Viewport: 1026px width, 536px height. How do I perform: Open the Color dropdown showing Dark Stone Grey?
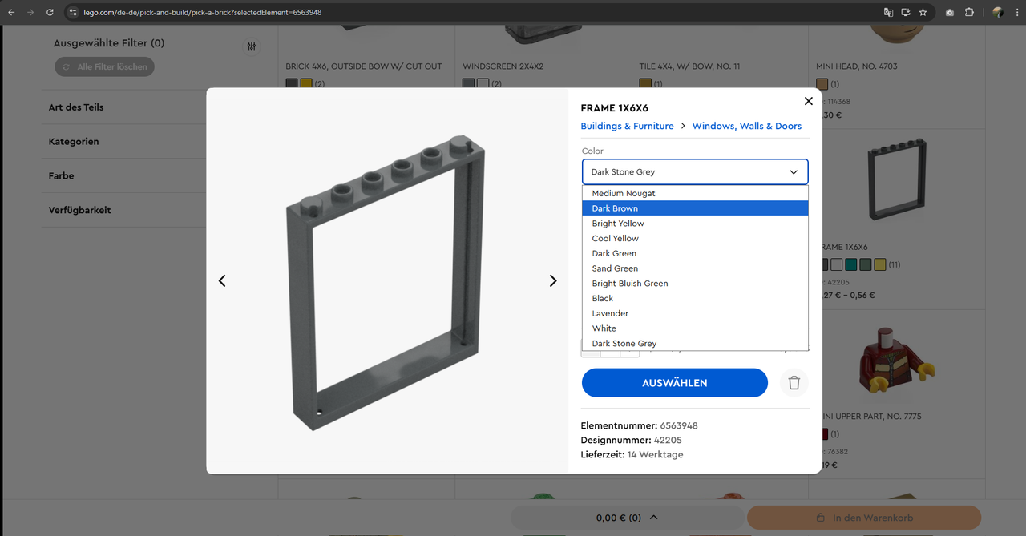pos(695,171)
